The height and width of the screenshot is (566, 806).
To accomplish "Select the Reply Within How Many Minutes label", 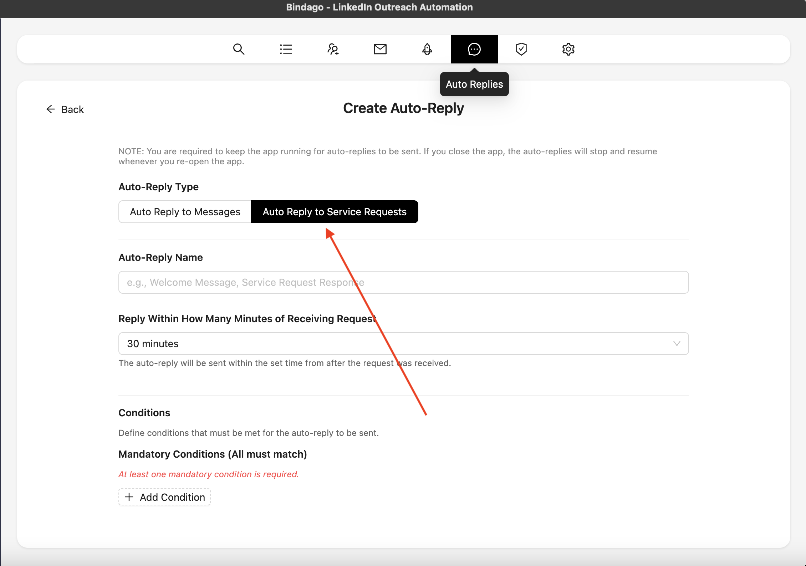I will pyautogui.click(x=248, y=319).
